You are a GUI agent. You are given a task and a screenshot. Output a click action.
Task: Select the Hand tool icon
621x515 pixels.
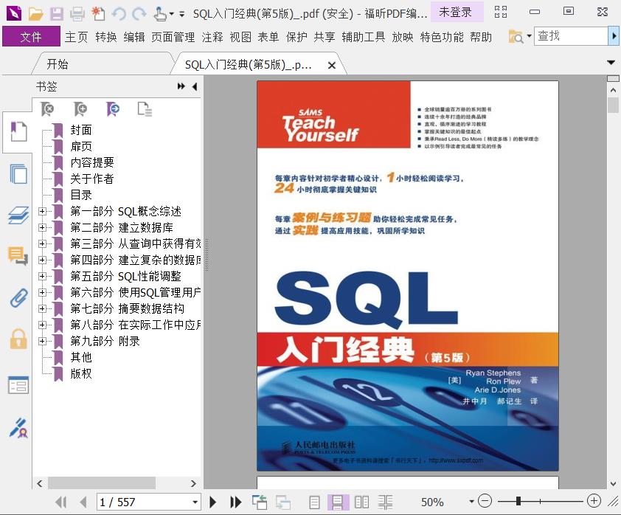click(x=160, y=14)
